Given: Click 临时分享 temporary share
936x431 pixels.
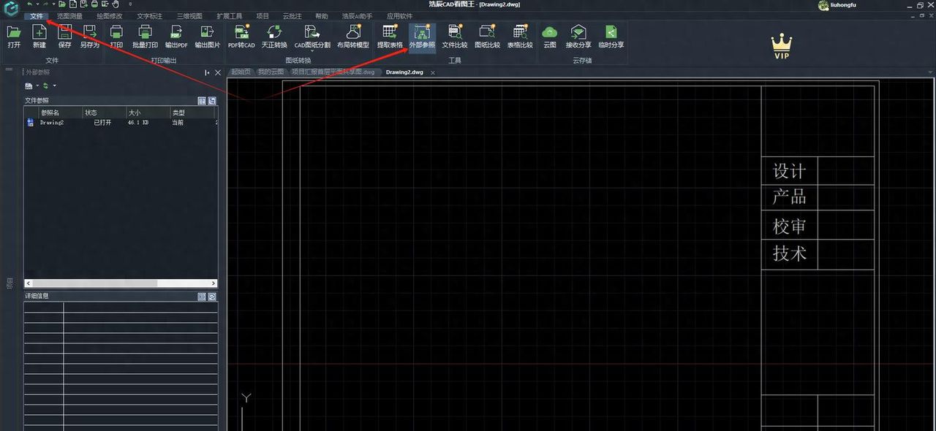Looking at the screenshot, I should [x=611, y=36].
